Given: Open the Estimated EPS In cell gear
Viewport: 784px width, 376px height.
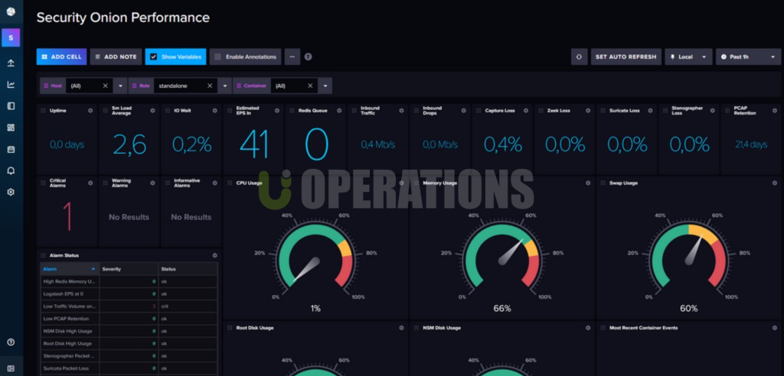Looking at the screenshot, I should coord(277,111).
